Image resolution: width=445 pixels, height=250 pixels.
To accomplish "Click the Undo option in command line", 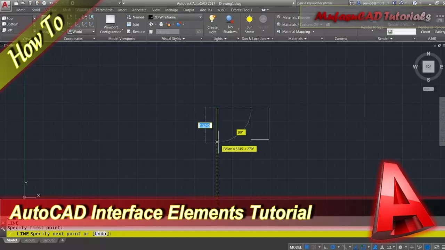I will coord(100,234).
